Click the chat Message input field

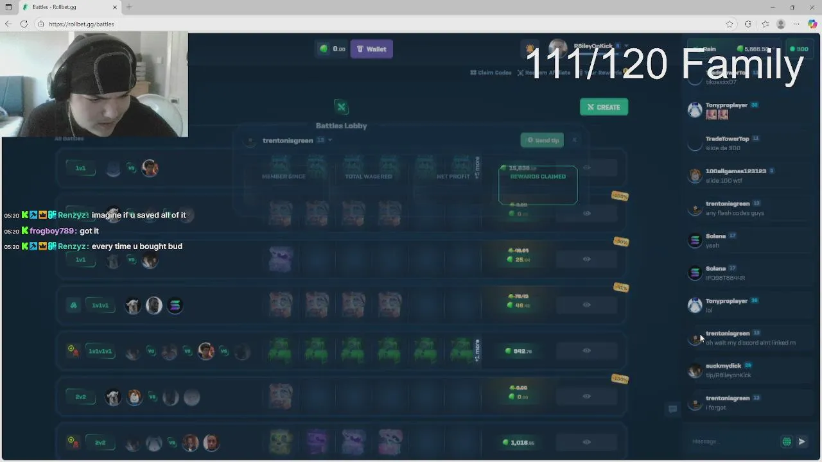click(x=732, y=441)
